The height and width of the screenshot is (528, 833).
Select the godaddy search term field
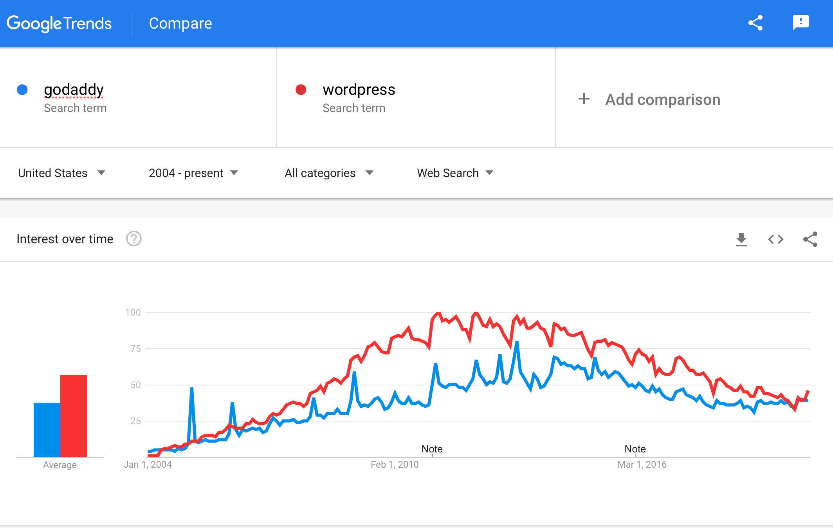coord(74,89)
